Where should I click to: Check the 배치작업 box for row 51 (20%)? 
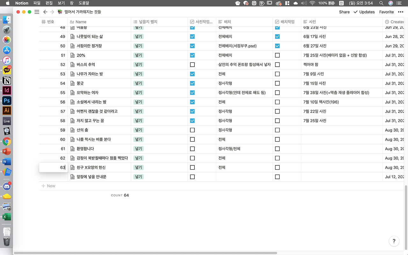coord(277,55)
